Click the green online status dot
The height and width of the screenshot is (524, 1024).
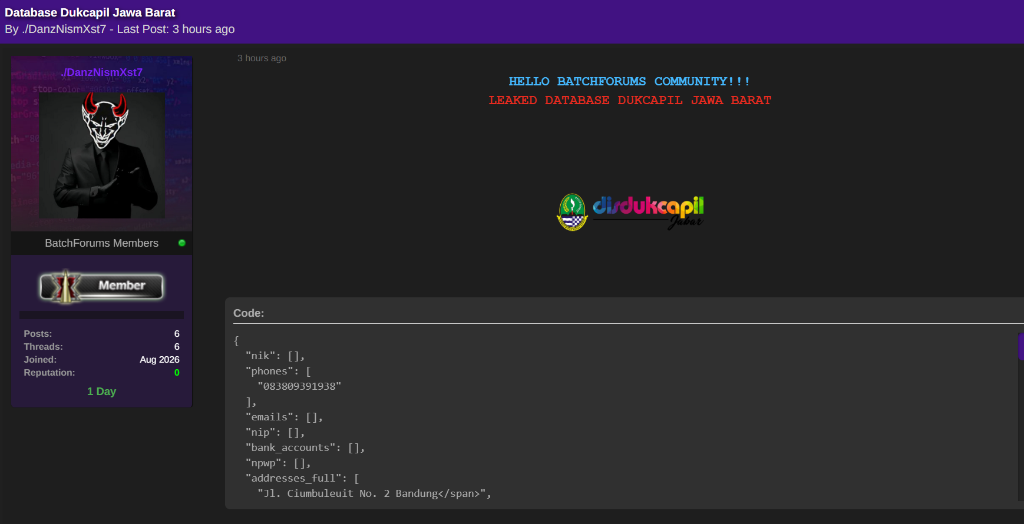pos(182,243)
